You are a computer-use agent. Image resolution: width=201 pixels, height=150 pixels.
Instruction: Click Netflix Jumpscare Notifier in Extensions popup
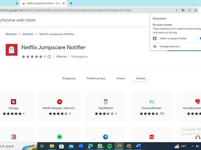[x=173, y=38]
